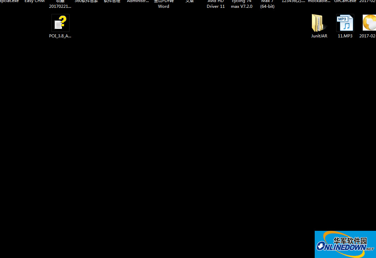This screenshot has width=376, height=258.
Task: Click the Avid HD Driver 11 label
Action: point(216,4)
